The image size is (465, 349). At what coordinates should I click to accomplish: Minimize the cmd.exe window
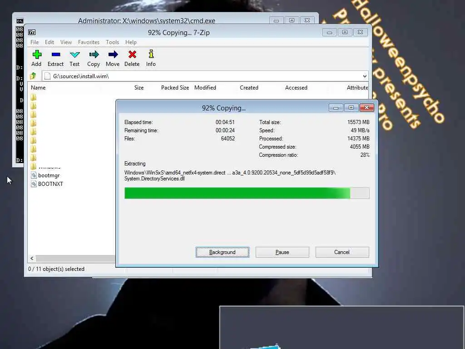click(x=277, y=20)
